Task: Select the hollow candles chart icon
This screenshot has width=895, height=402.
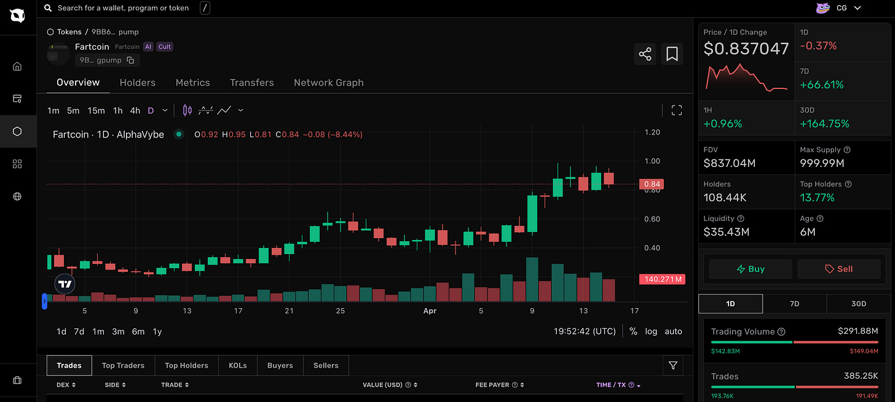Action: (206, 110)
